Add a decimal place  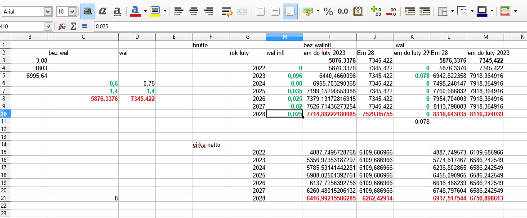coord(376,11)
